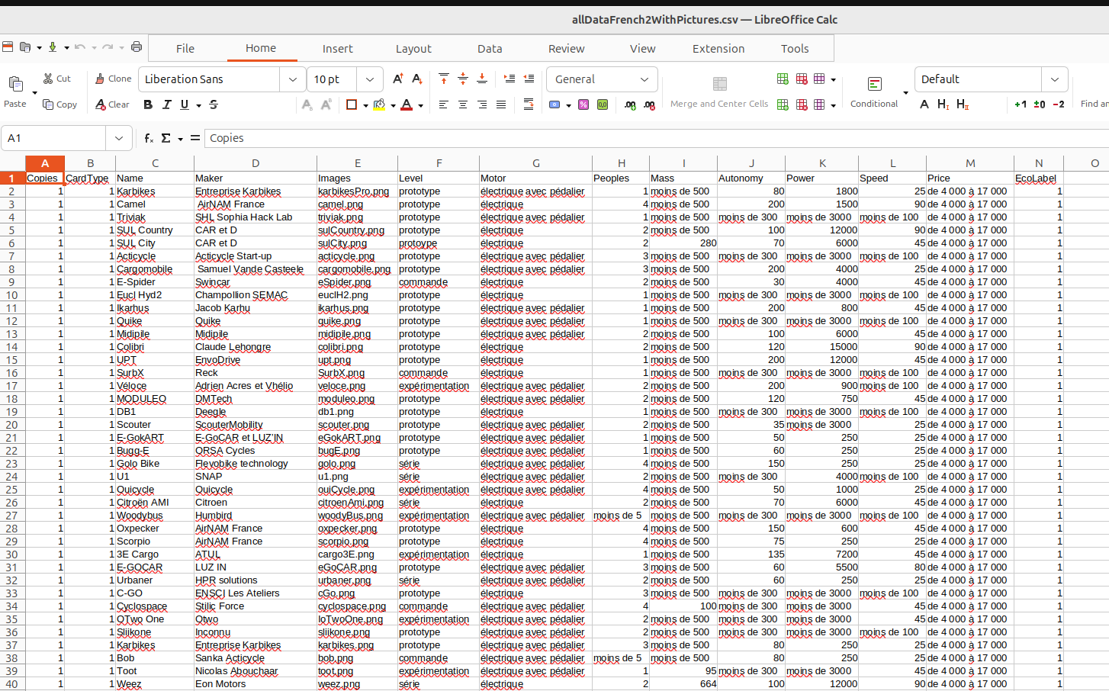This screenshot has height=691, width=1109.
Task: Open the font name dropdown list
Action: (292, 79)
